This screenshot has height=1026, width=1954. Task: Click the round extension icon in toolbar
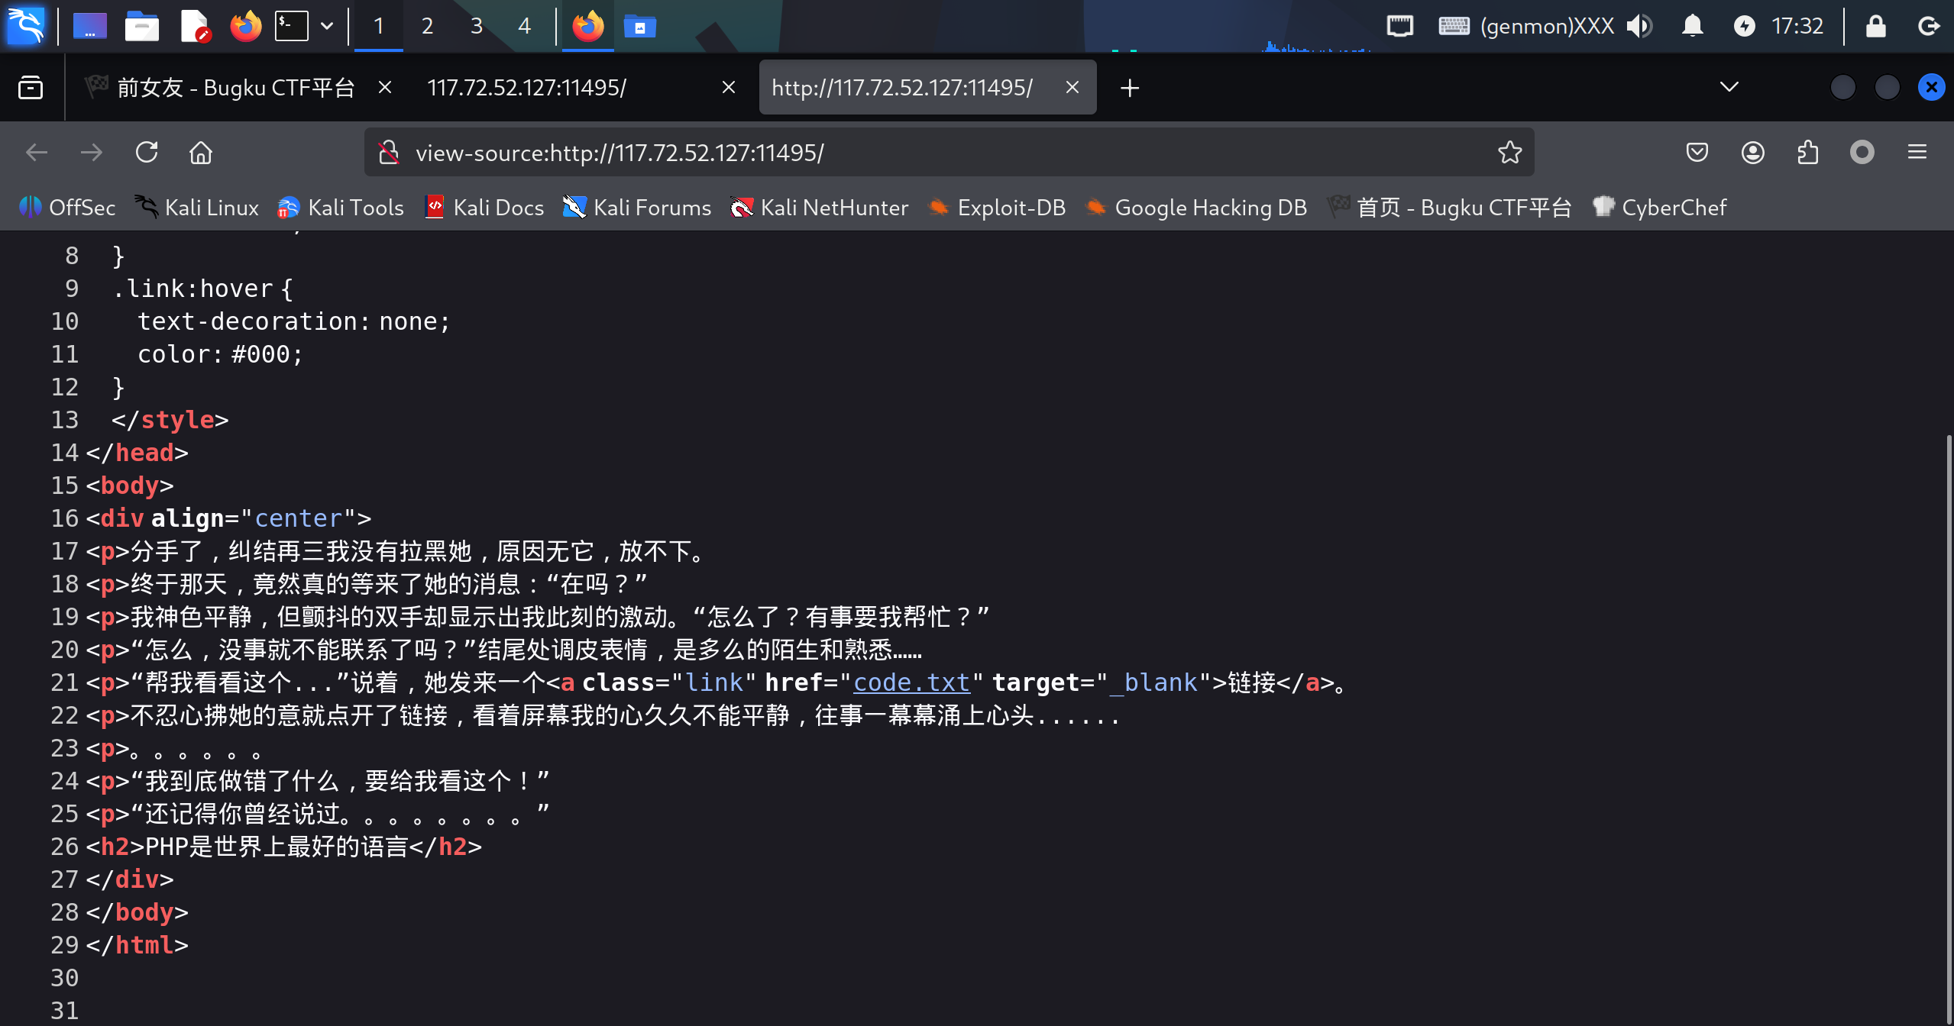[x=1862, y=153]
